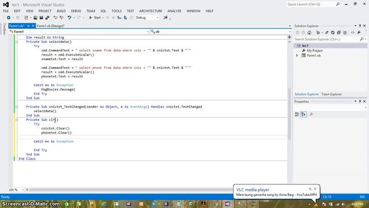The image size is (369, 208).
Task: Select the lec1 project node
Action: tap(305, 46)
